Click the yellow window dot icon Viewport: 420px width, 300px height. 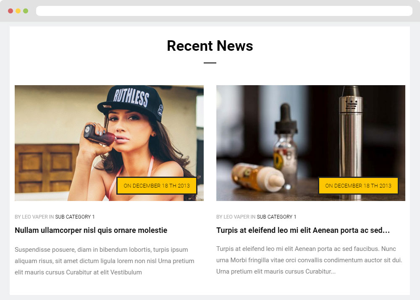(x=18, y=11)
